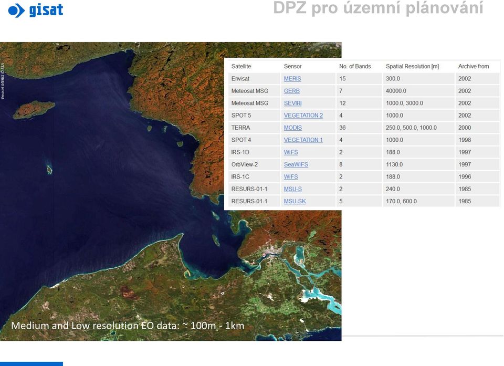Screen dimensions: 504x366
Task: Open the VEGETATION 2 sensor link
Action: (303, 115)
